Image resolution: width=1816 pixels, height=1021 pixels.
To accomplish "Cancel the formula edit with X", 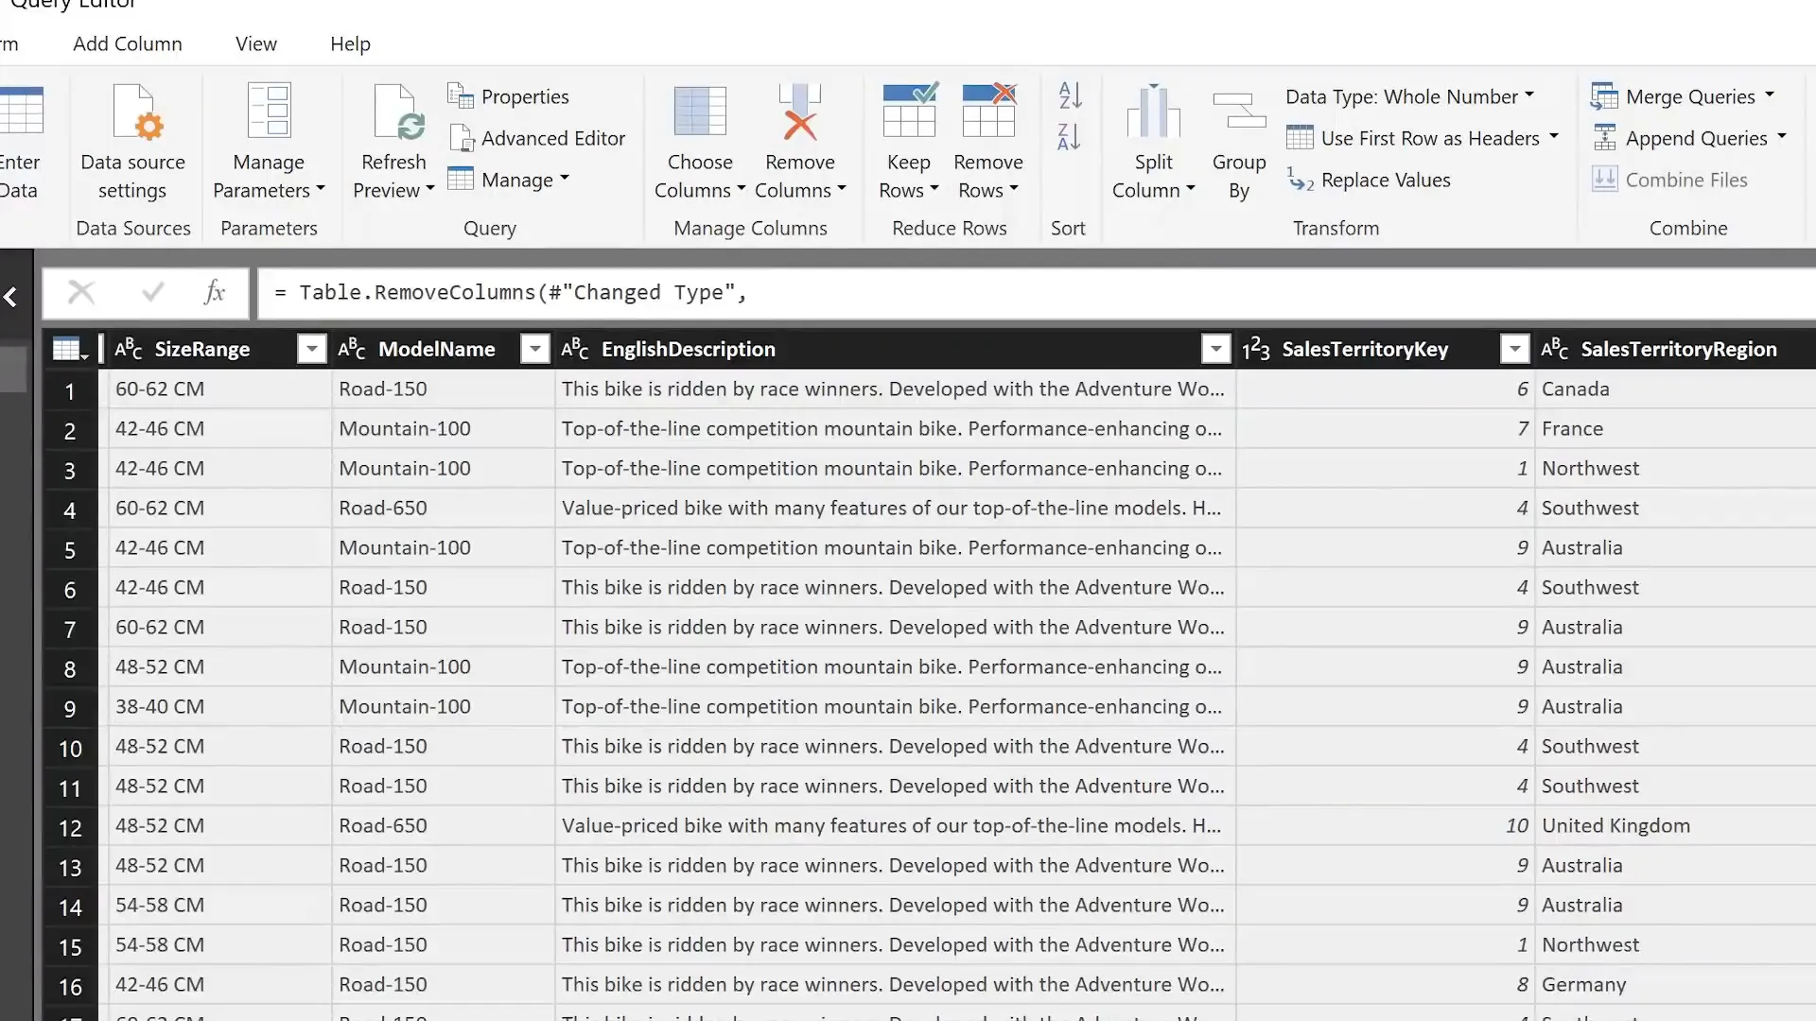I will [x=81, y=293].
